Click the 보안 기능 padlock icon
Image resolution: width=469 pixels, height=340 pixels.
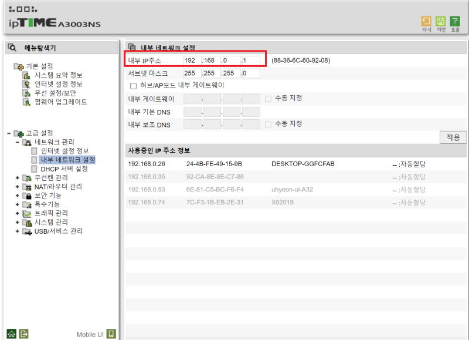coord(29,197)
